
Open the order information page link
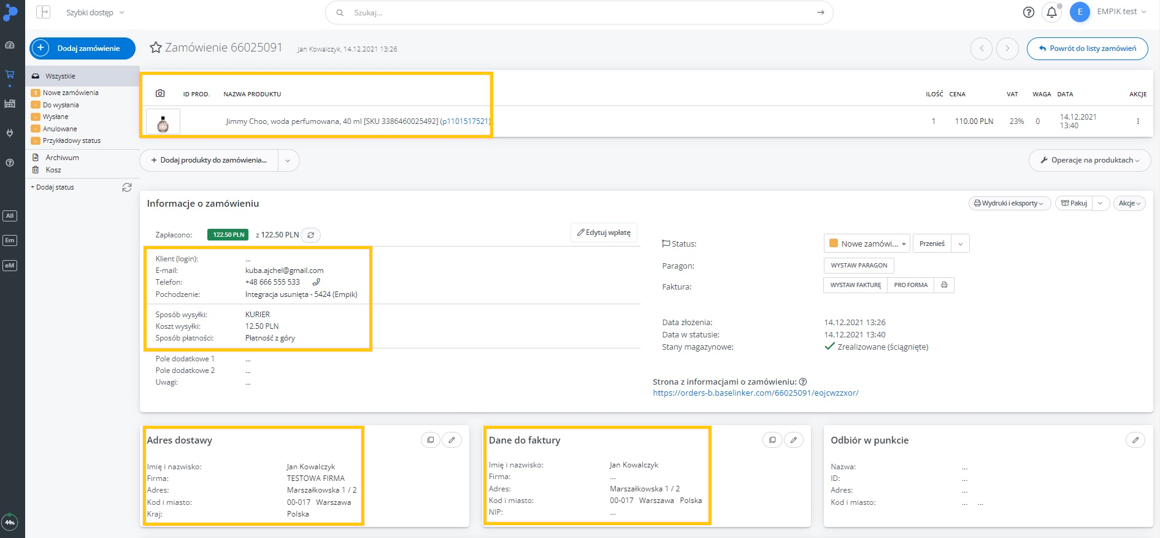pos(755,393)
